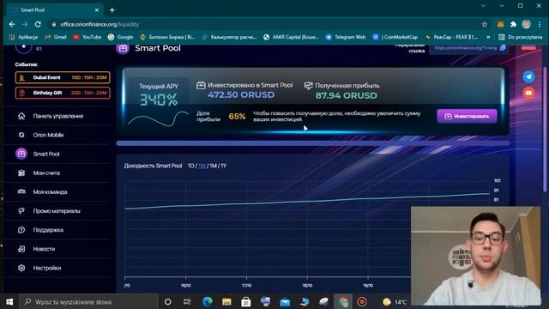Open the YouTube bookmark
Screen dimensions: 549x309
point(87,37)
